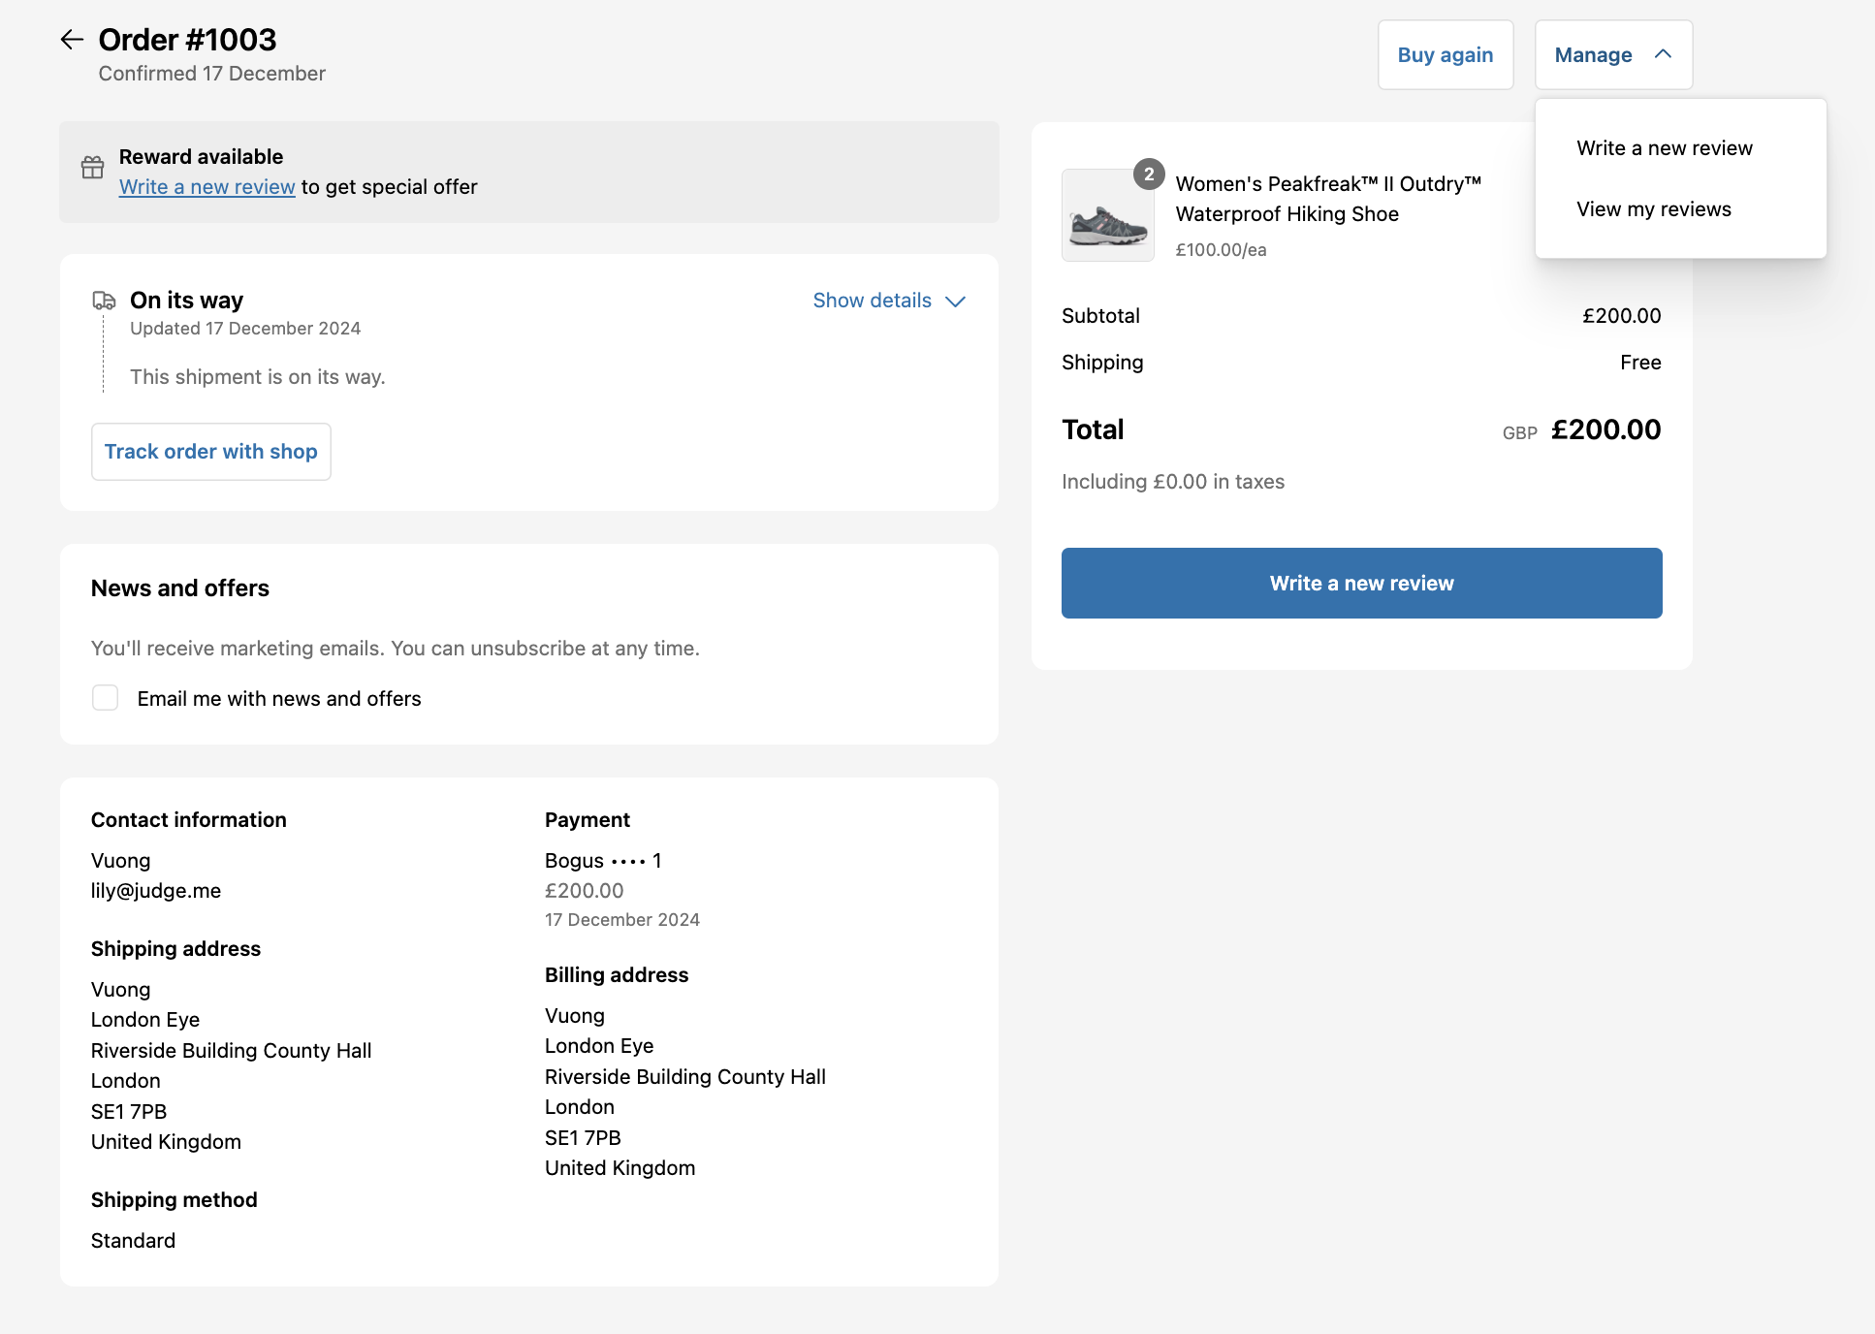1875x1334 pixels.
Task: Click the delivery truck icon beside On its way
Action: pos(104,301)
